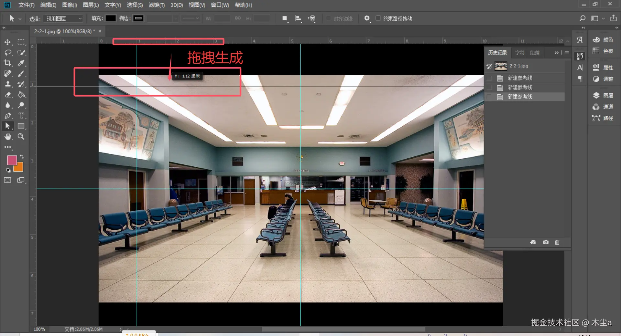This screenshot has height=336, width=621.
Task: Open the 色板 panel
Action: coord(603,51)
